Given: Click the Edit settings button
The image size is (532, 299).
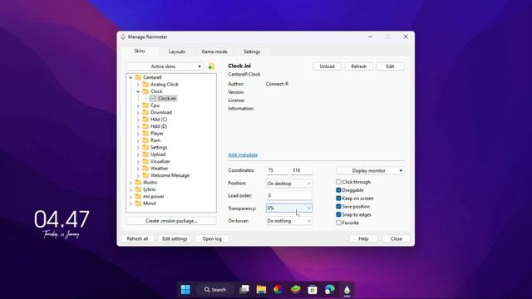Looking at the screenshot, I should point(175,238).
